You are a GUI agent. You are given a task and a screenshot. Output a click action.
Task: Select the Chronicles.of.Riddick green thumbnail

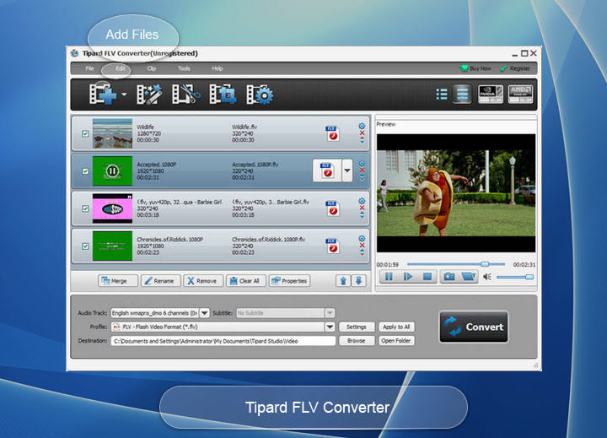pyautogui.click(x=112, y=246)
